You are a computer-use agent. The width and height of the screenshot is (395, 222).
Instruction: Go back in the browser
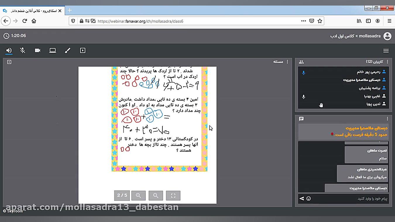[x=6, y=21]
